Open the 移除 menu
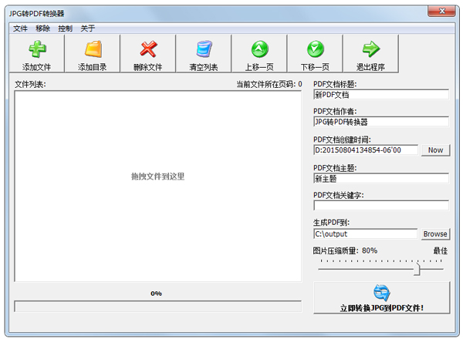 click(x=42, y=29)
